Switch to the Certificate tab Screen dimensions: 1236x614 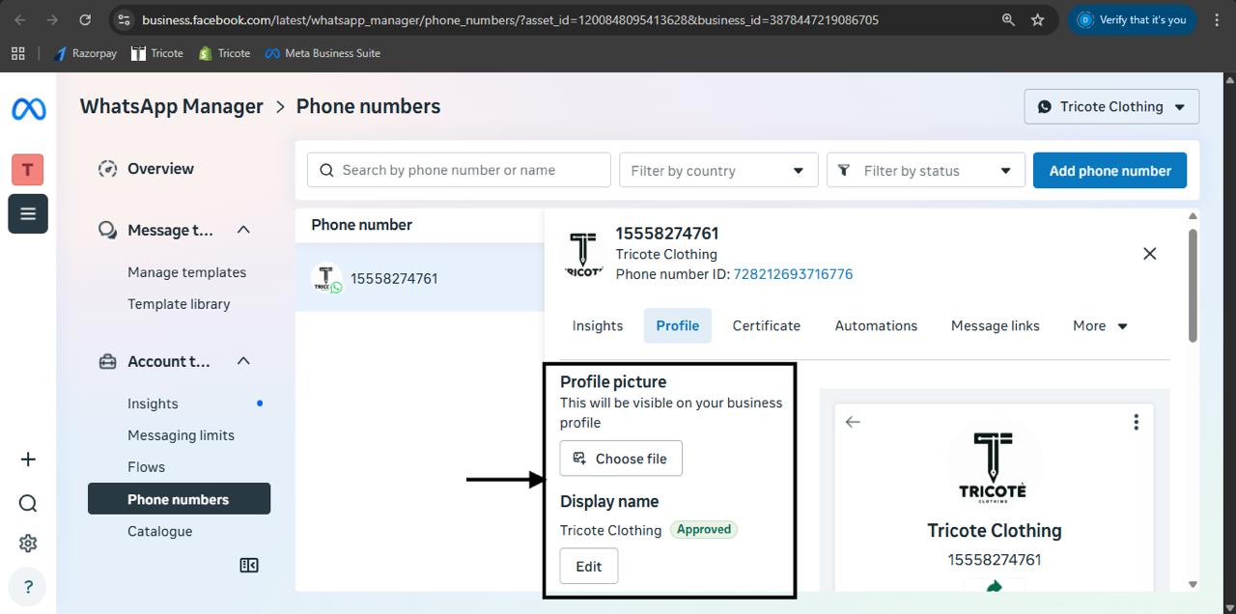766,326
